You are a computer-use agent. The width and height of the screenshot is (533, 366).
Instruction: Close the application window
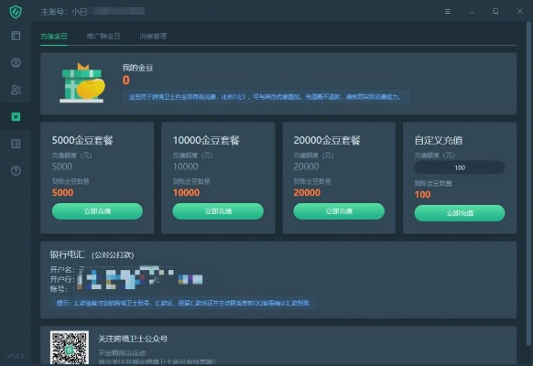coord(520,11)
